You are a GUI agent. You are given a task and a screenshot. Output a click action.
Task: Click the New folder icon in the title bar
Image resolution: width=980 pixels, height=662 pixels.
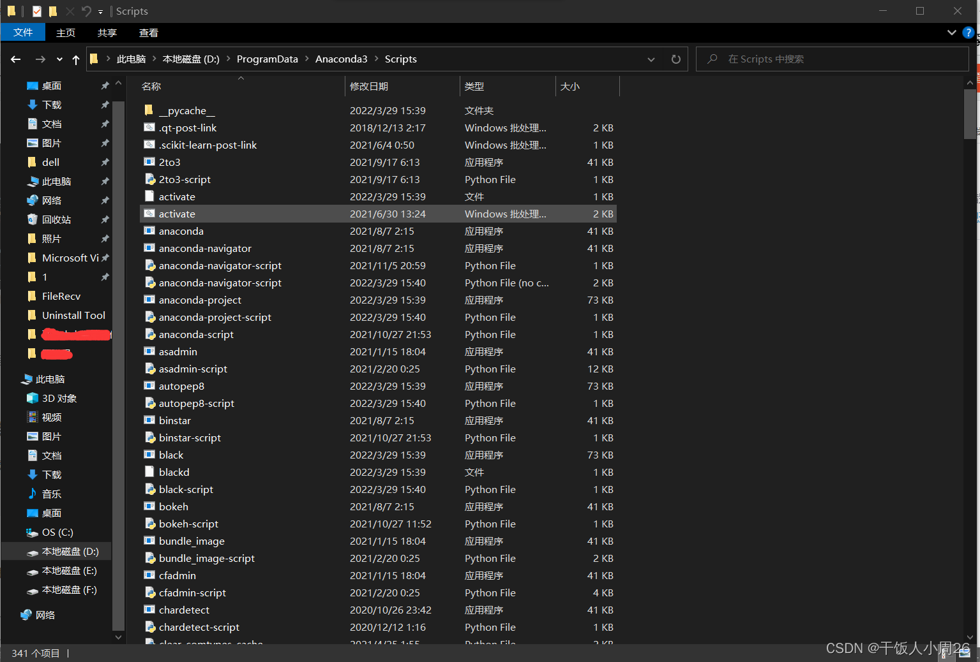pyautogui.click(x=53, y=11)
